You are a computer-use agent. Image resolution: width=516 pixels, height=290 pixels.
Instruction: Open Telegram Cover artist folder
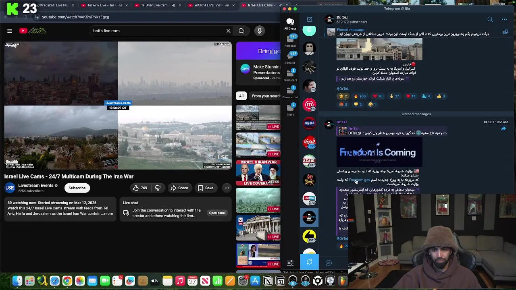(290, 92)
